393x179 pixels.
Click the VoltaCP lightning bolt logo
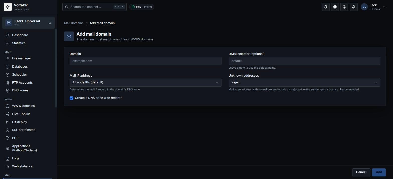pos(8,7)
